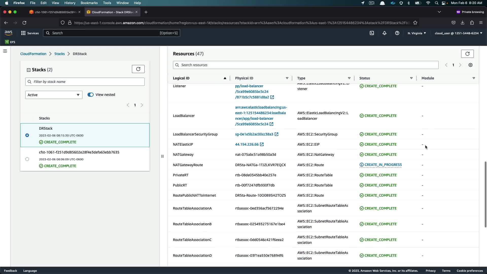Image resolution: width=487 pixels, height=274 pixels.
Task: Open the AWS notifications bell
Action: click(385, 33)
